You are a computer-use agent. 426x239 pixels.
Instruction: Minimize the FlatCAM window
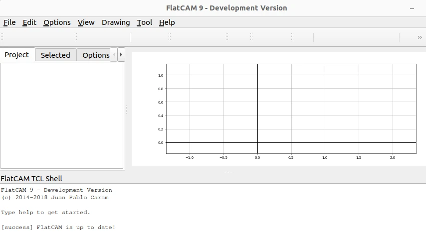[412, 8]
